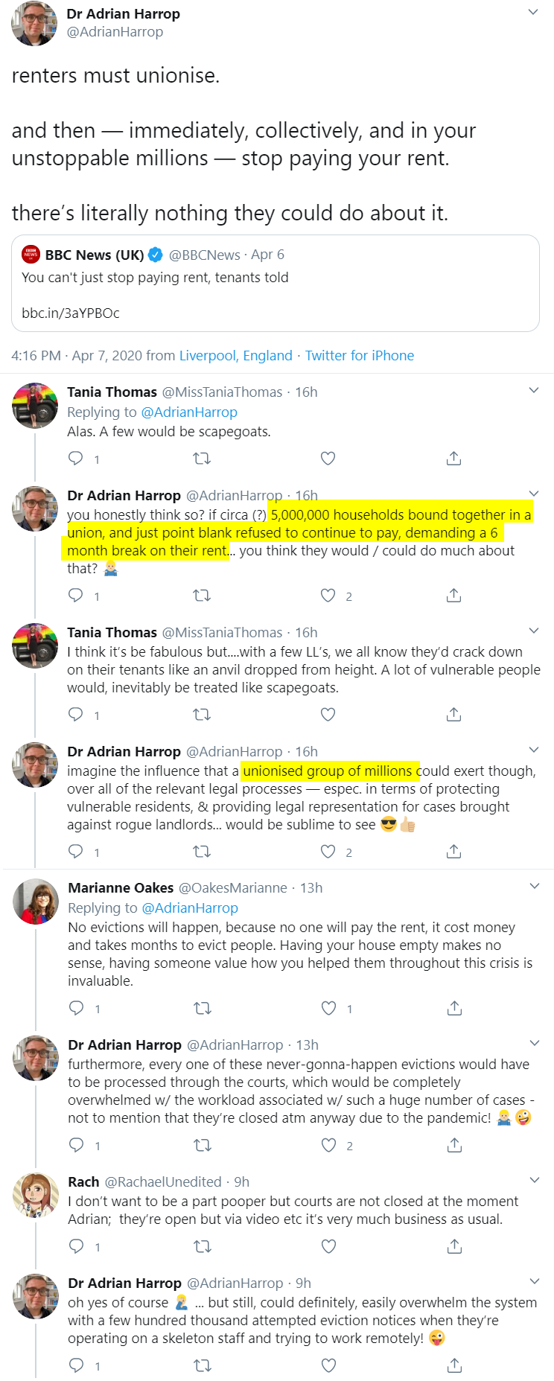Screen dimensions: 554x1381
Task: Open the Twitter for iPhone link
Action: point(360,356)
